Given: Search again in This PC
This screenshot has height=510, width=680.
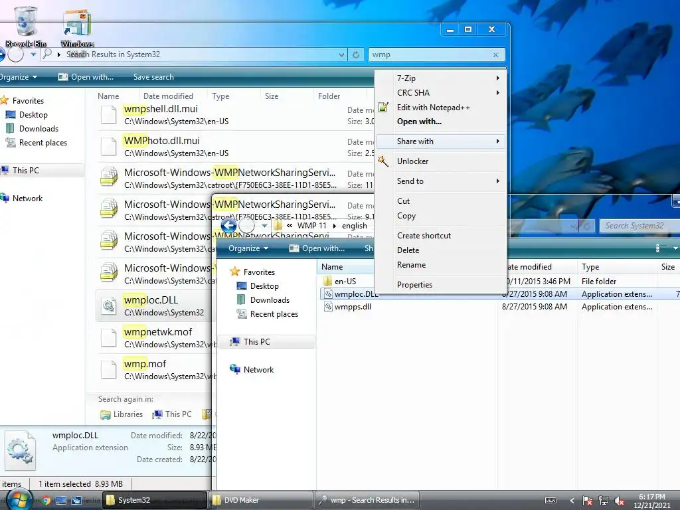Looking at the screenshot, I should click(x=172, y=414).
